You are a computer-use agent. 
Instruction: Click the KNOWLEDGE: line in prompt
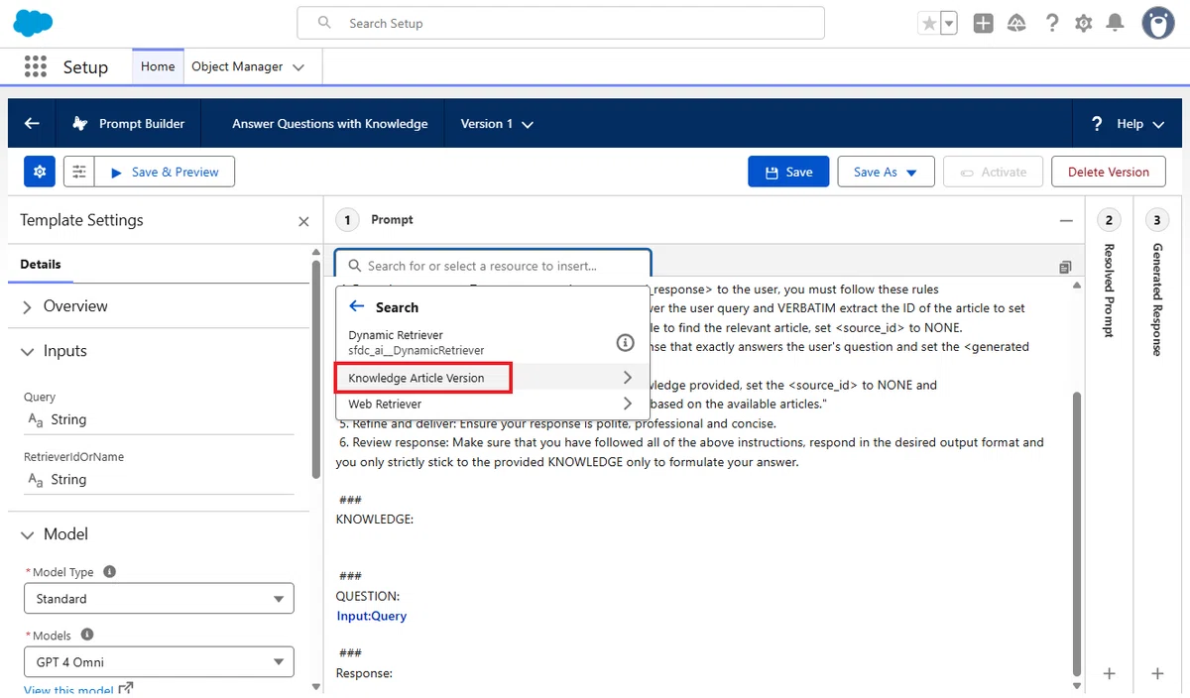[x=375, y=520]
